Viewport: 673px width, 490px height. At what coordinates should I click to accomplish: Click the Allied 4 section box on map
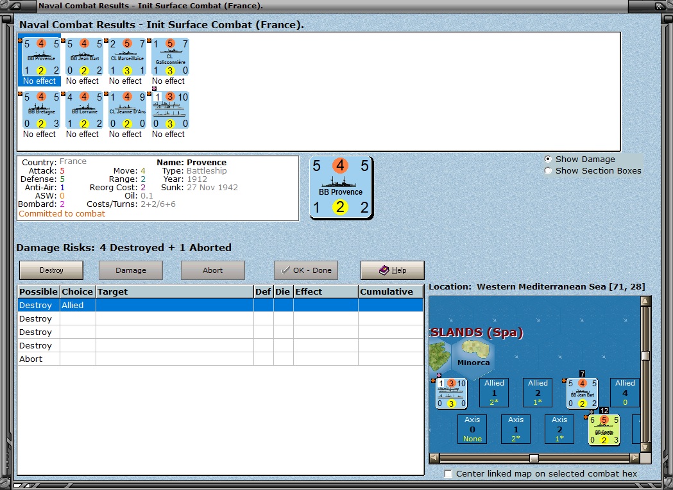(x=625, y=393)
